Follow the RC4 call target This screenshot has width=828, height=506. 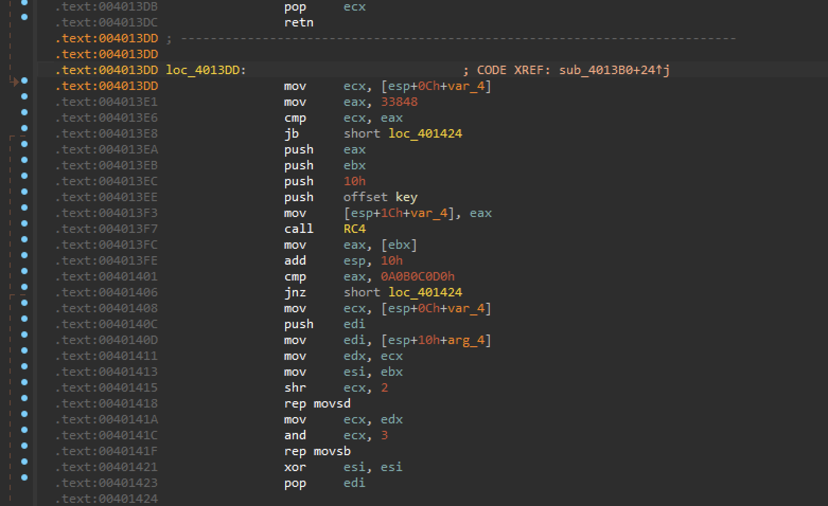[355, 229]
